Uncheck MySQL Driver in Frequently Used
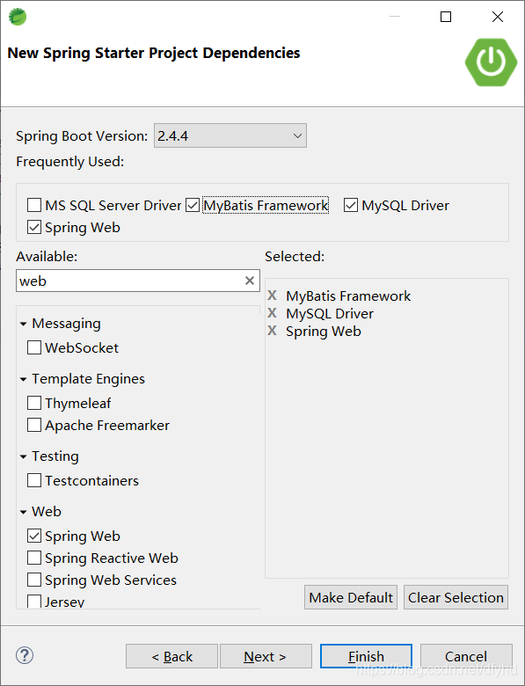 [350, 205]
